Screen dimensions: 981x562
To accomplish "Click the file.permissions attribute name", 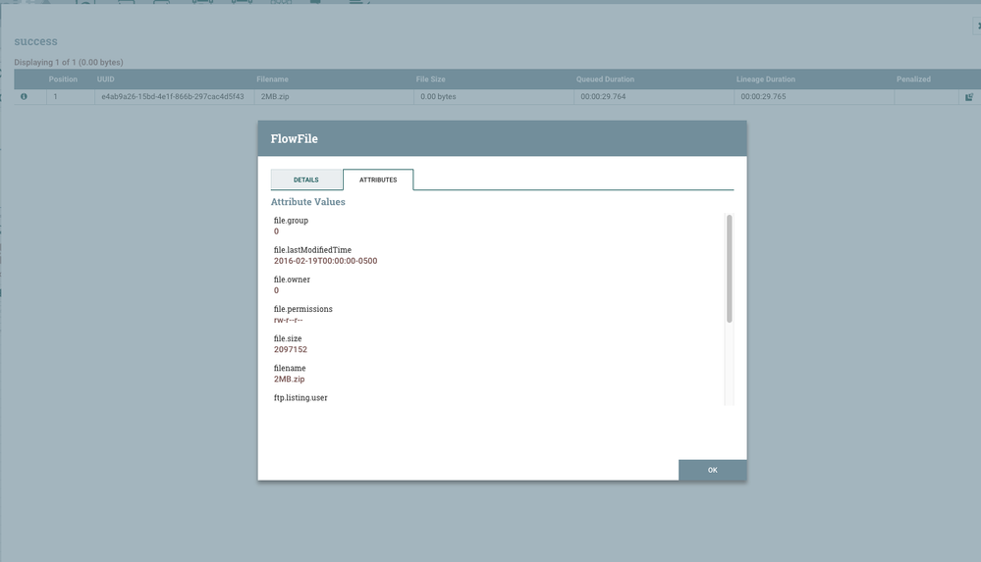I will [x=302, y=309].
